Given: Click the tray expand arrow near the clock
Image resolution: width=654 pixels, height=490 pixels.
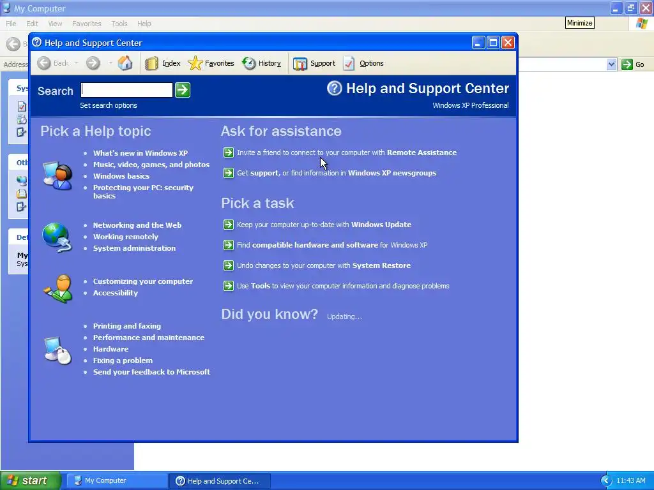Looking at the screenshot, I should pyautogui.click(x=606, y=481).
